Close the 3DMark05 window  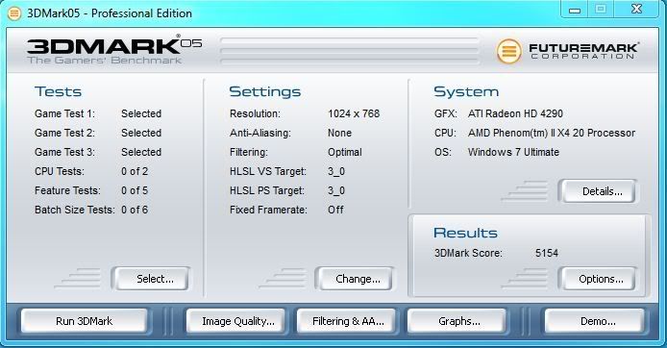point(636,10)
